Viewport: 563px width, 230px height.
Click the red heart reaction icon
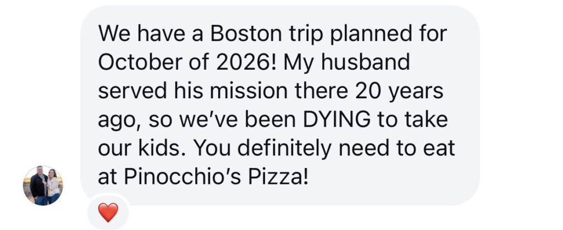(x=108, y=212)
